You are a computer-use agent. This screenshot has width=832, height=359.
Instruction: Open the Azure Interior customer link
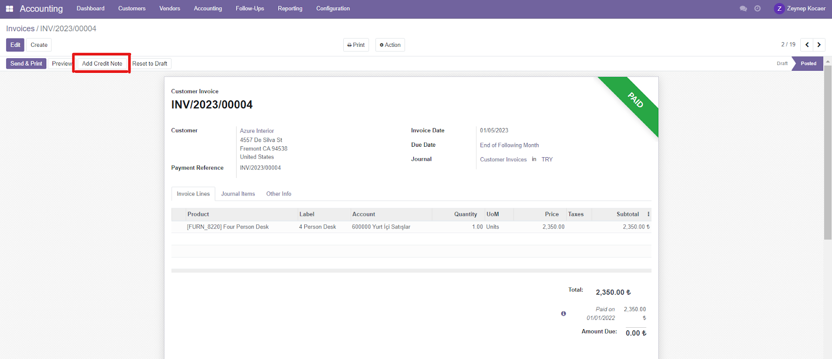coord(257,131)
